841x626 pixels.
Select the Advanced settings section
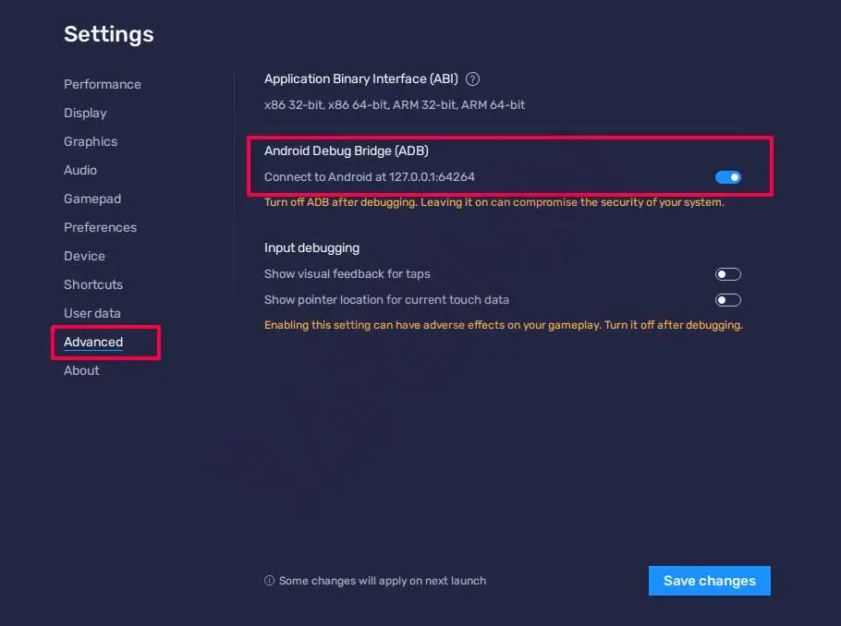click(93, 342)
